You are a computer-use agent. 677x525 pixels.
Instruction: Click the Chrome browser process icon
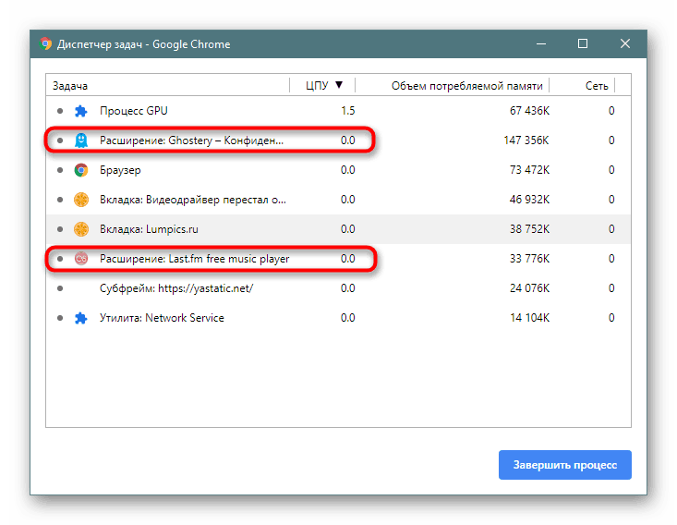(81, 170)
